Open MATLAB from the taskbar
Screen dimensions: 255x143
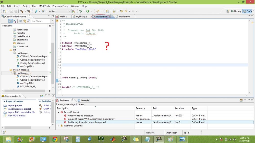click(x=113, y=139)
